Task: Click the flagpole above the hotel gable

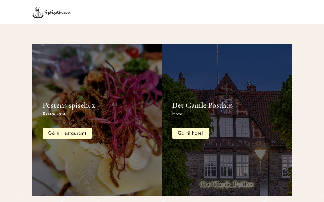Action: tap(218, 64)
